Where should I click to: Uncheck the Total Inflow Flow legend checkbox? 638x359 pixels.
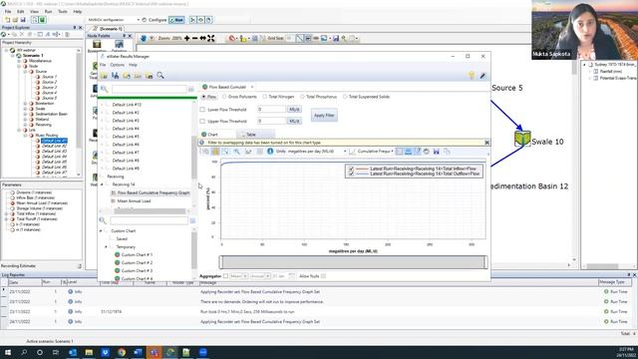pyautogui.click(x=351, y=169)
